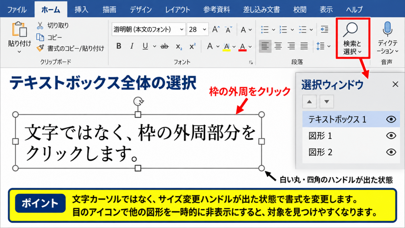Apply superscript formatting
Screen dimensions: 405x228
click(x=192, y=46)
